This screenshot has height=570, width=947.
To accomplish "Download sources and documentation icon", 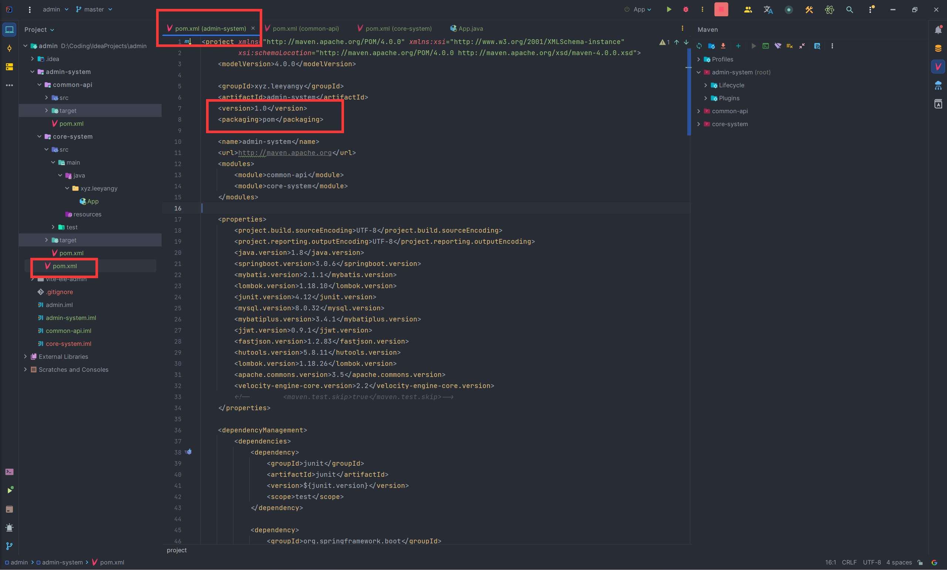I will click(723, 46).
